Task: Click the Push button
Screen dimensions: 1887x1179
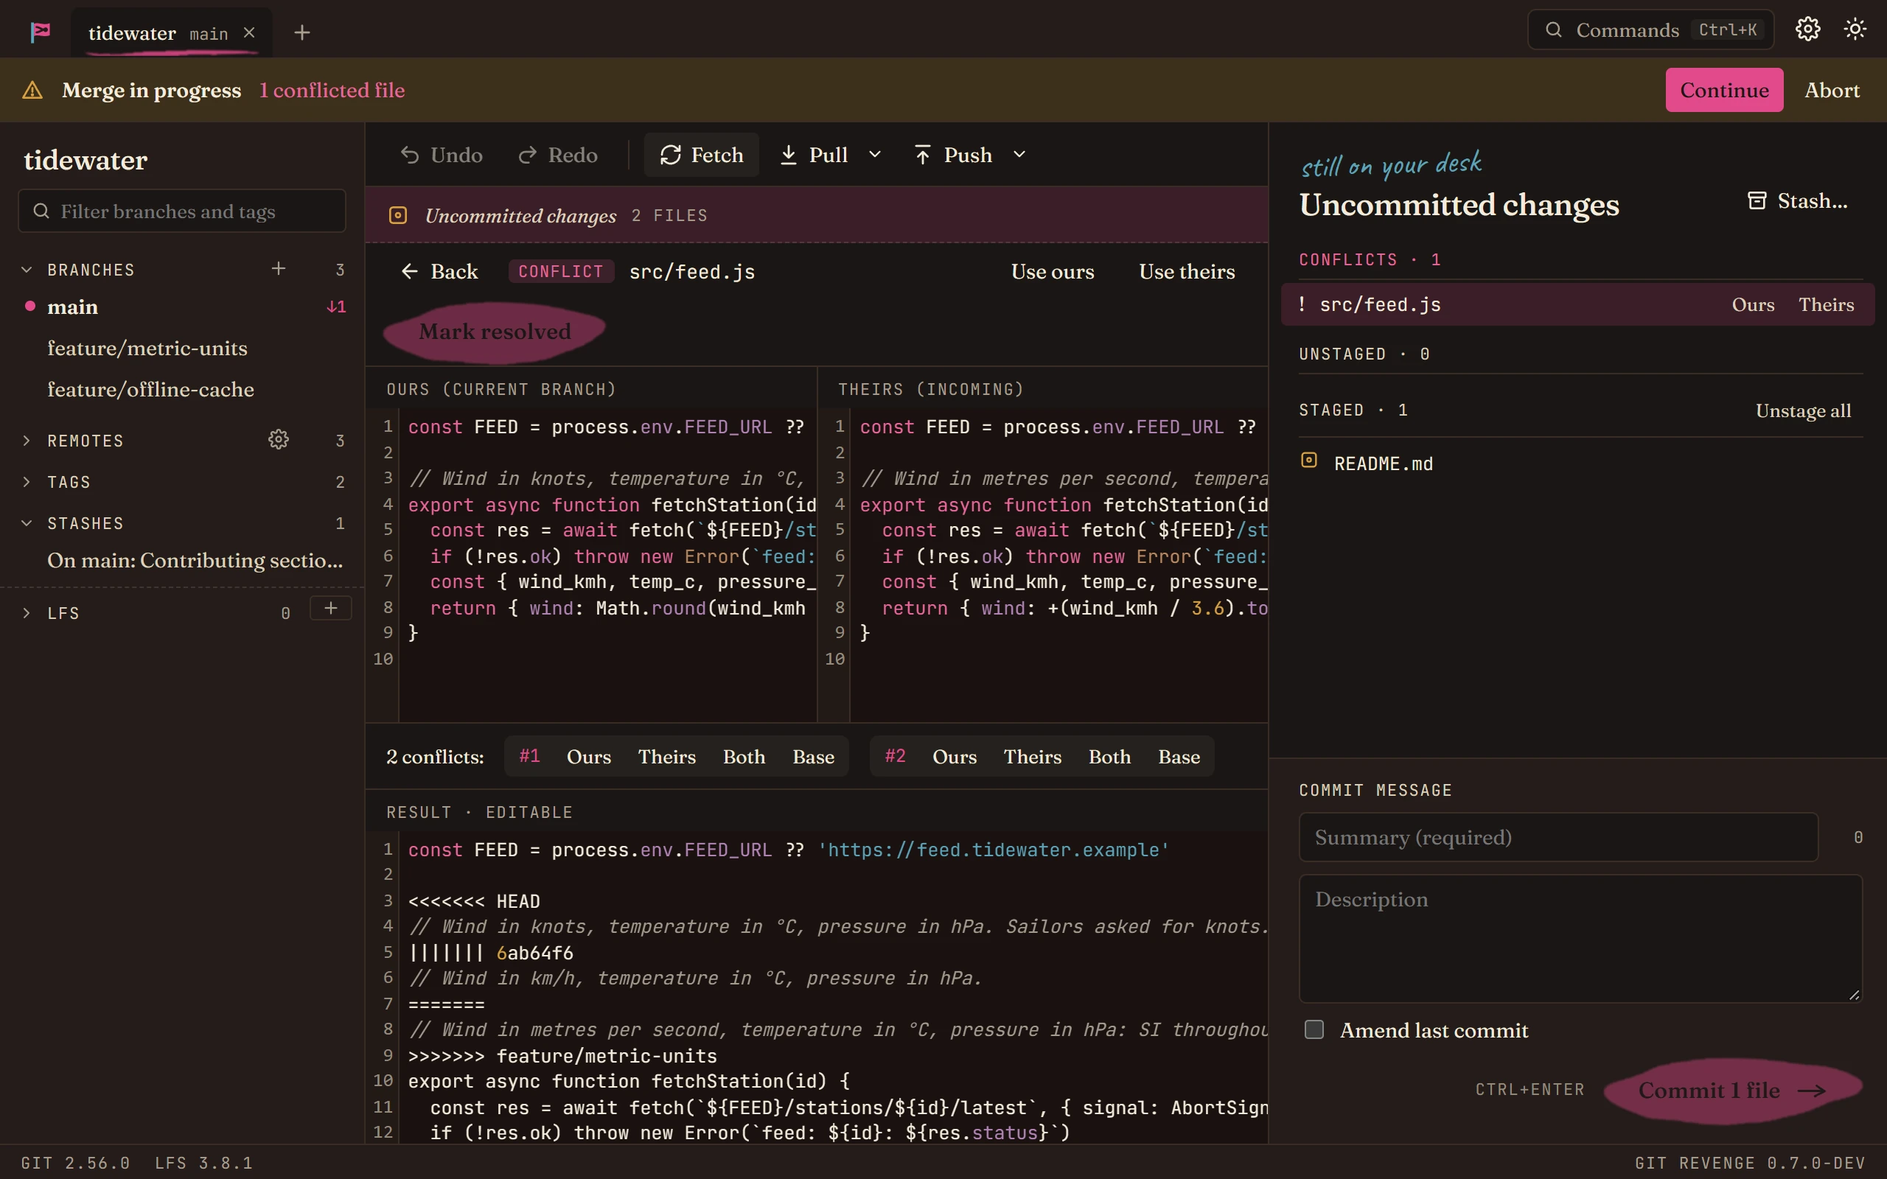Action: 953,155
